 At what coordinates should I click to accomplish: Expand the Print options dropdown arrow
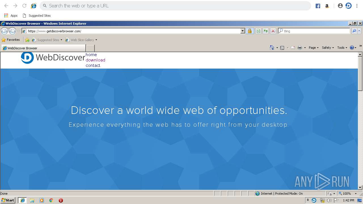coord(305,48)
